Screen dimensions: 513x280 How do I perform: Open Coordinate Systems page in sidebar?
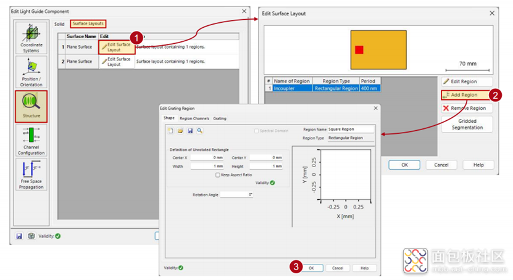pyautogui.click(x=31, y=38)
